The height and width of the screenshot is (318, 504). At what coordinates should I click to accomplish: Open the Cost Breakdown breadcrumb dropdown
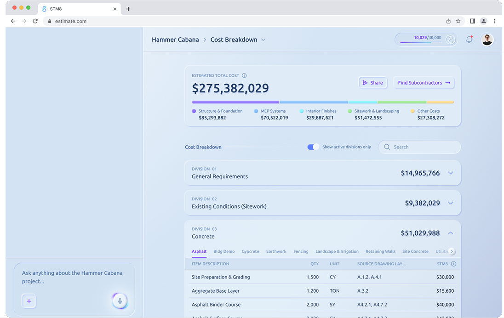(263, 40)
